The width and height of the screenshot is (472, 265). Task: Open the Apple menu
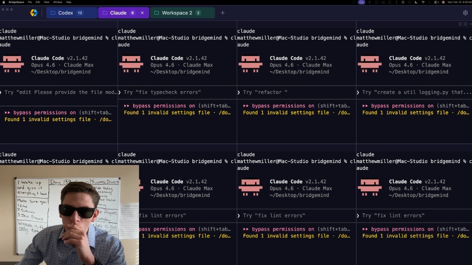point(3,2)
